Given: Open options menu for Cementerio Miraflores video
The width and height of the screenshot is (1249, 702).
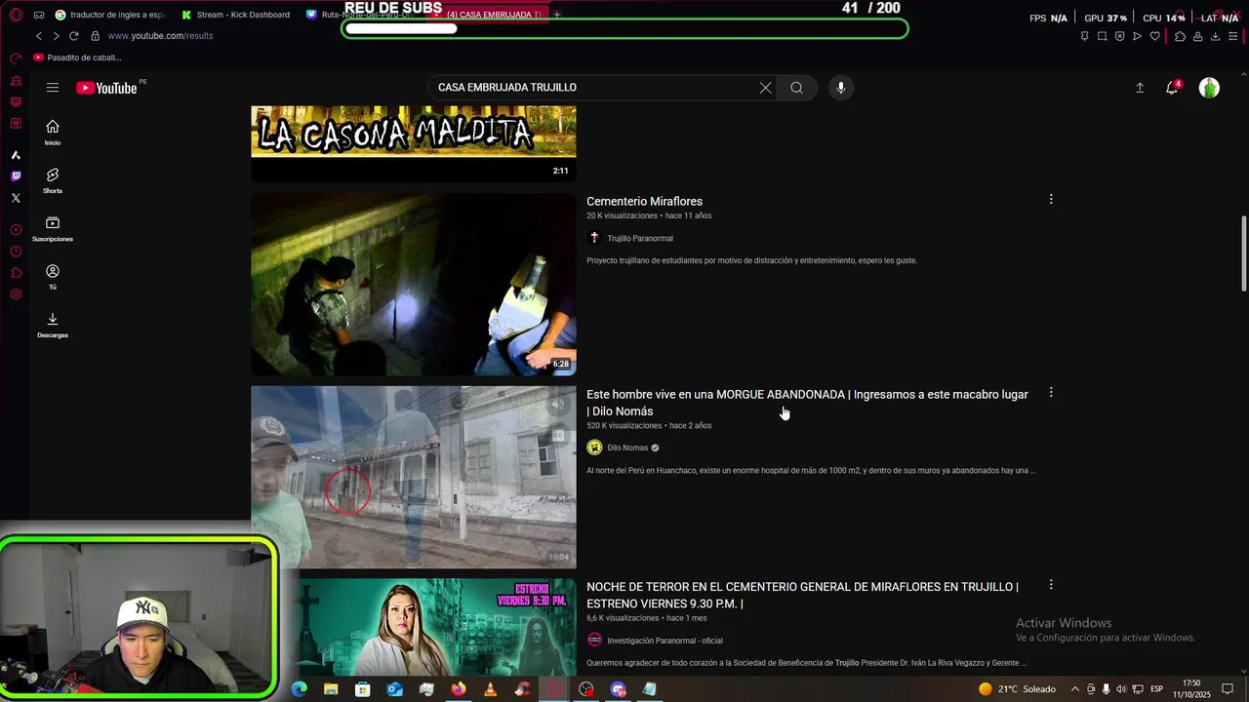Looking at the screenshot, I should point(1051,199).
